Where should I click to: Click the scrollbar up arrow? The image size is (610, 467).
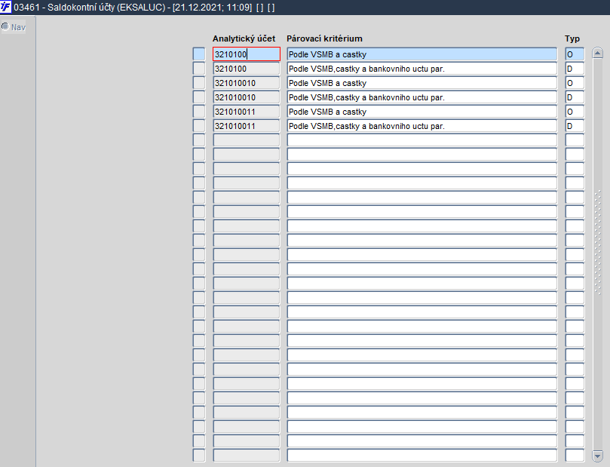coord(597,53)
